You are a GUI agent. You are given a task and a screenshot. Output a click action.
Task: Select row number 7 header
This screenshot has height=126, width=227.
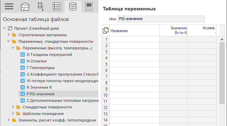click(x=106, y=77)
